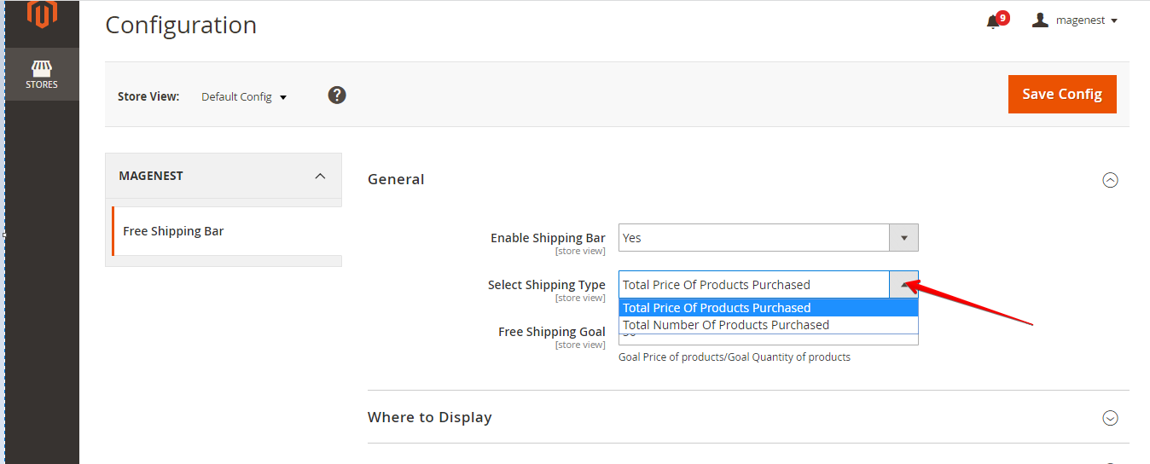Screen dimensions: 1150x464
Task: Click the Where to Display section header
Action: click(x=430, y=418)
